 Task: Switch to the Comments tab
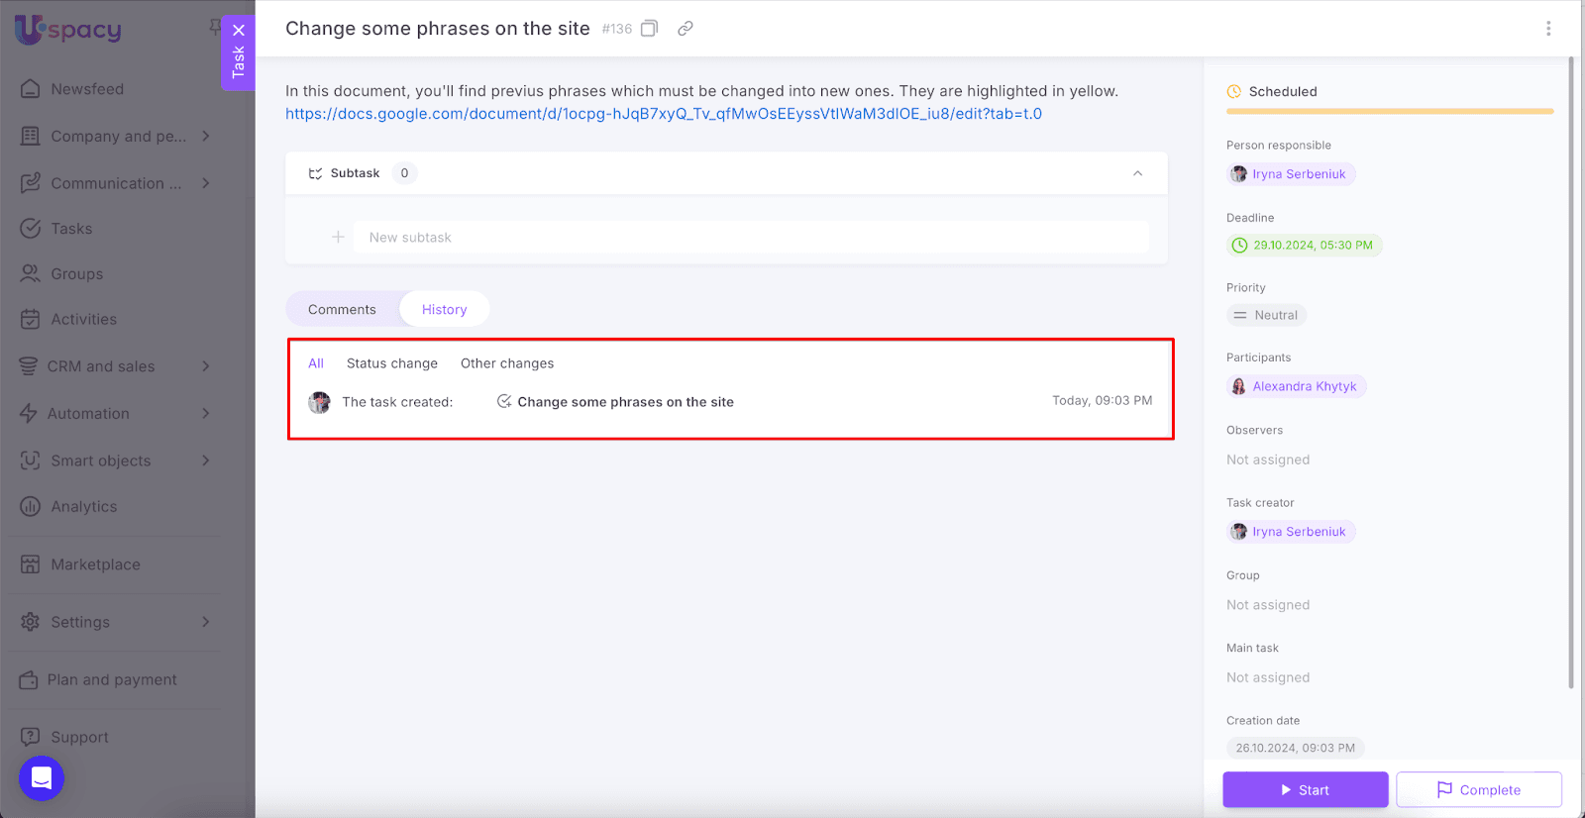point(342,310)
